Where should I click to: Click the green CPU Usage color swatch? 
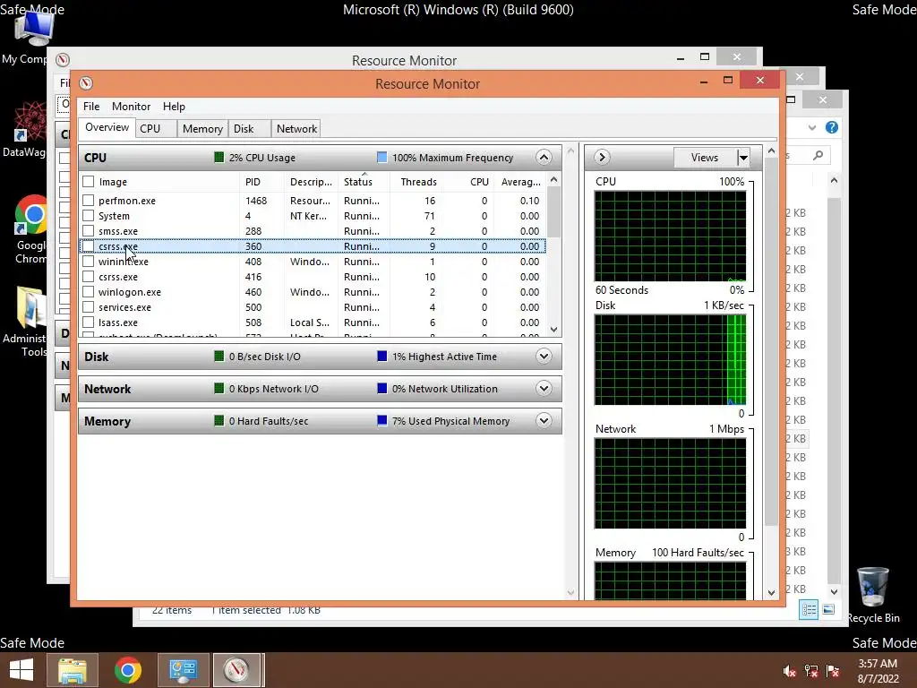coord(219,158)
